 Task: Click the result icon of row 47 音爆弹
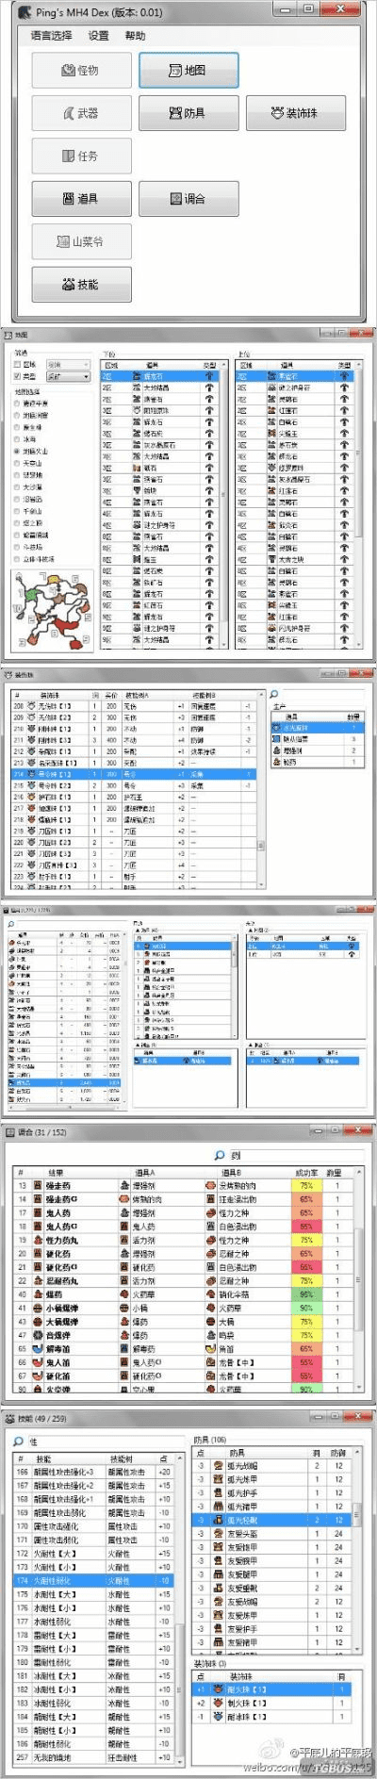click(x=38, y=1335)
